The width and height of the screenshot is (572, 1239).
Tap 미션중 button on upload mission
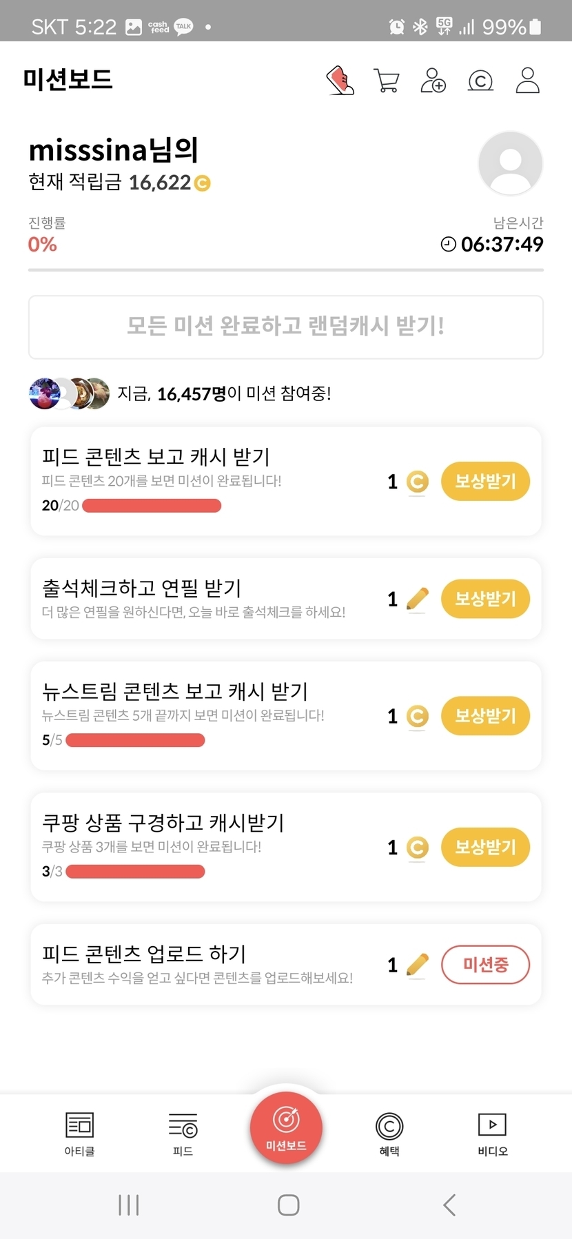pos(485,965)
